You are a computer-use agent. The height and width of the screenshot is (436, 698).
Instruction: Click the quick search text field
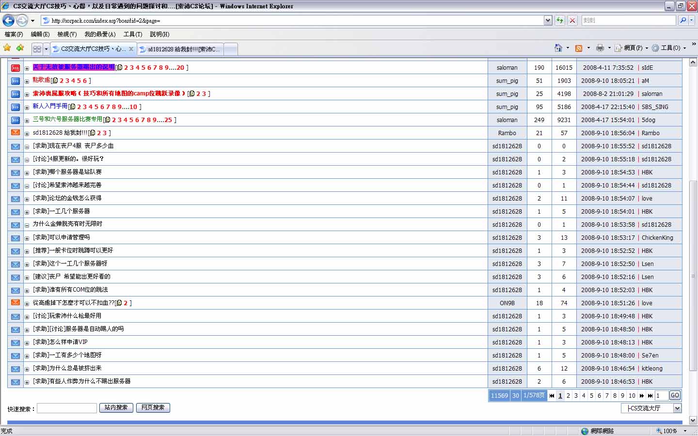[x=67, y=408]
